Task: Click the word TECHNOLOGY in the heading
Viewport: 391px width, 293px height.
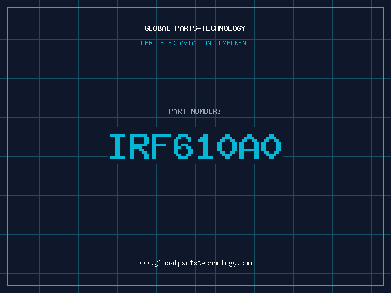Action: [x=223, y=28]
